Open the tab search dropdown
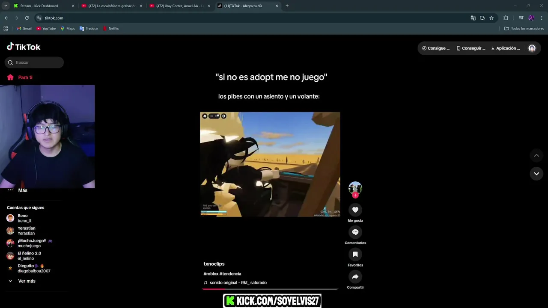The height and width of the screenshot is (308, 548). 6,6
